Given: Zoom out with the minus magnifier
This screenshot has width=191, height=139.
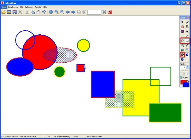Looking at the screenshot, I should pos(62,12).
